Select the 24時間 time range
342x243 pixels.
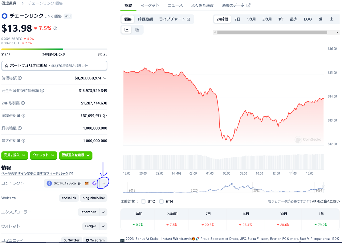[x=222, y=19]
